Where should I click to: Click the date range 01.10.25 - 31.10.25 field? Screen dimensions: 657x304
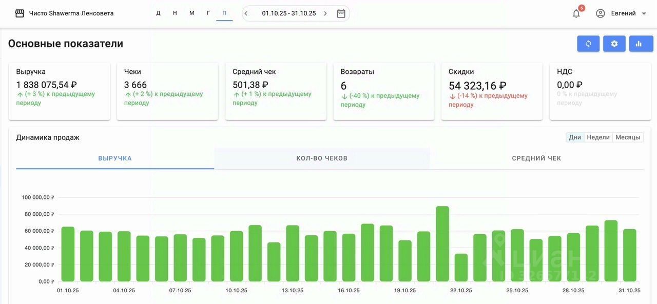(x=289, y=13)
